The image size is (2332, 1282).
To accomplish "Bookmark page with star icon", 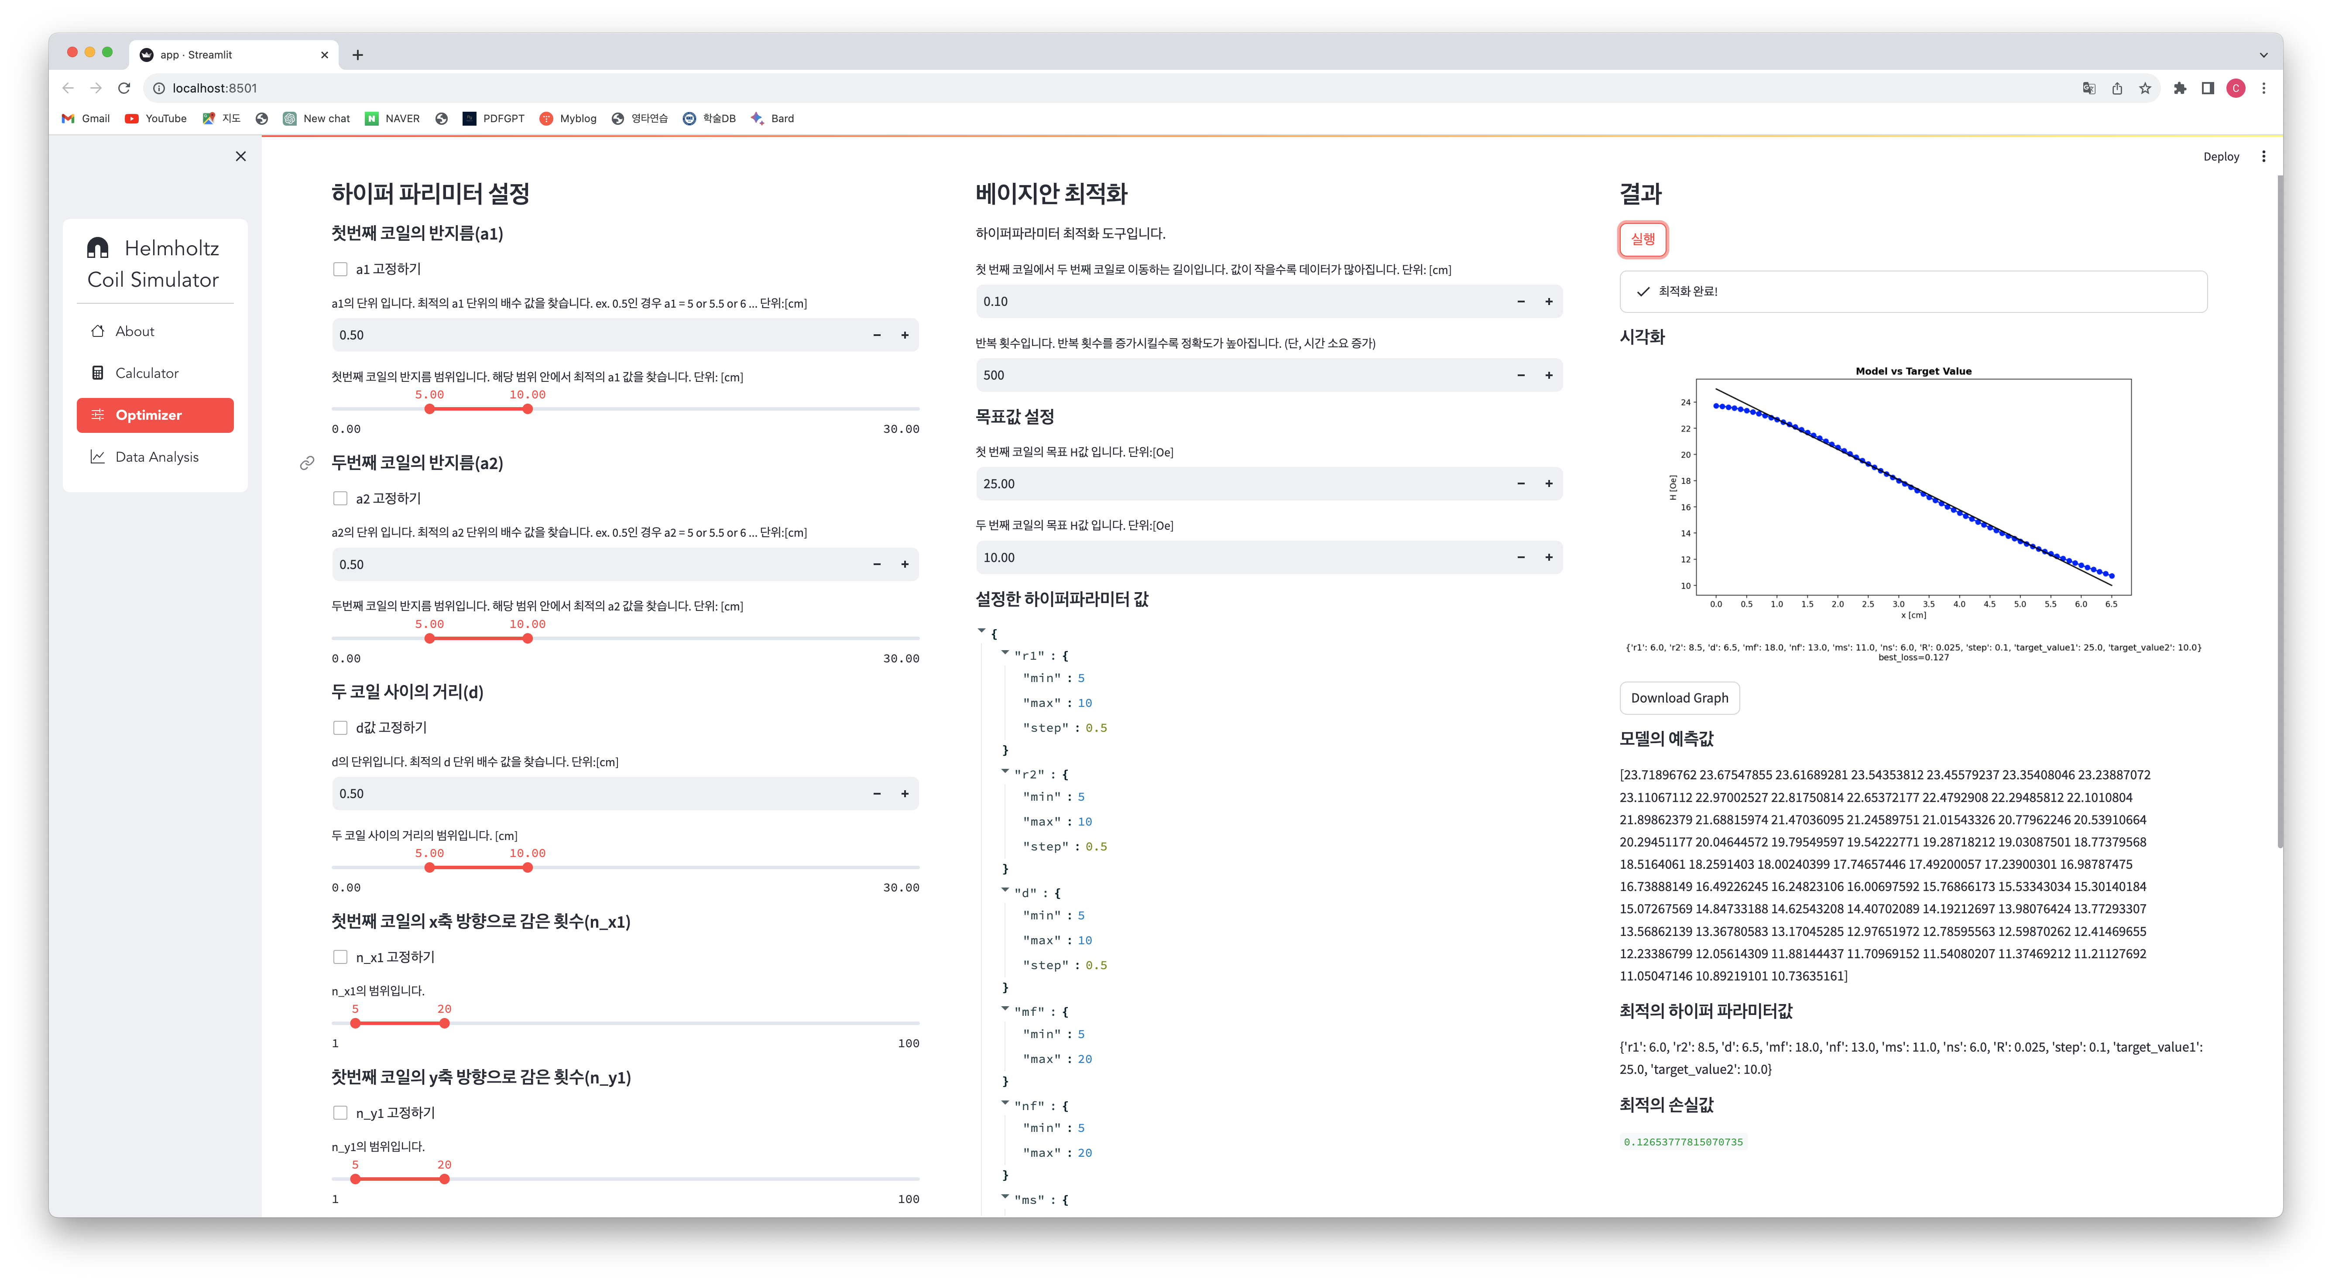I will (2145, 88).
